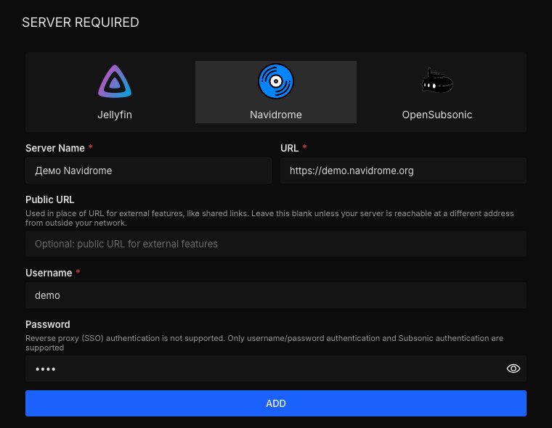Click the "Server Name" field label

coord(55,148)
